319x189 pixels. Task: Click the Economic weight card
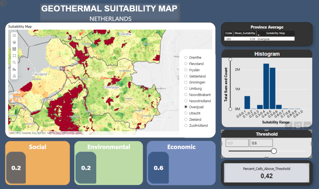(181, 163)
